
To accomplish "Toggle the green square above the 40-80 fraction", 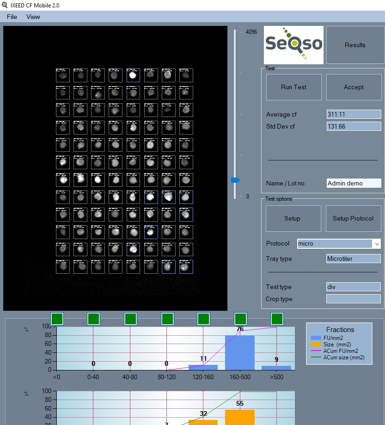I will 130,318.
